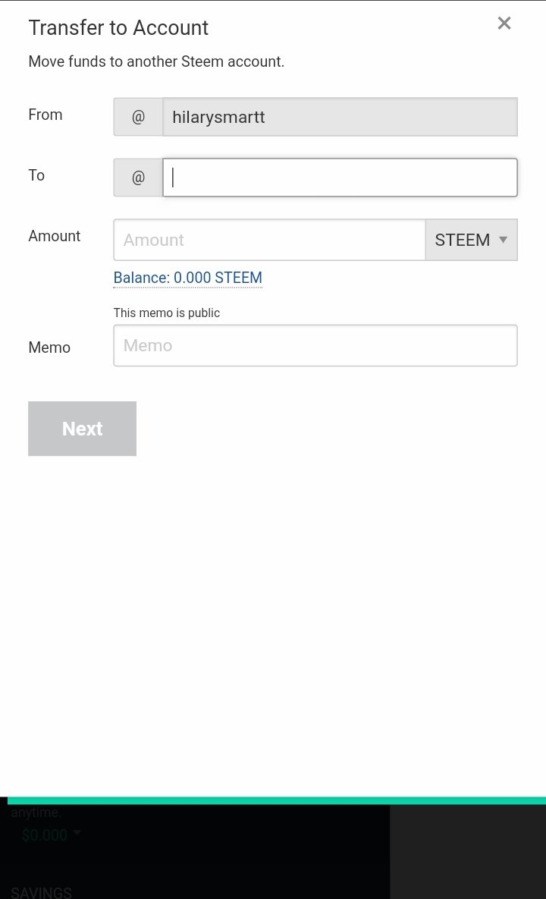546x899 pixels.
Task: Click the @ symbol beside the From field
Action: 138,117
